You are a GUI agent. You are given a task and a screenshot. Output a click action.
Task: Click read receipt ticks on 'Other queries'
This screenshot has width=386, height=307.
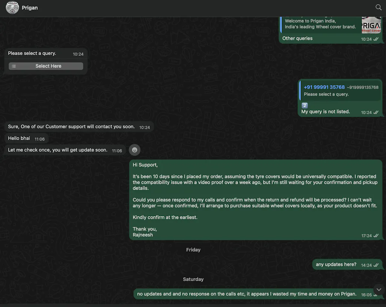click(x=376, y=39)
